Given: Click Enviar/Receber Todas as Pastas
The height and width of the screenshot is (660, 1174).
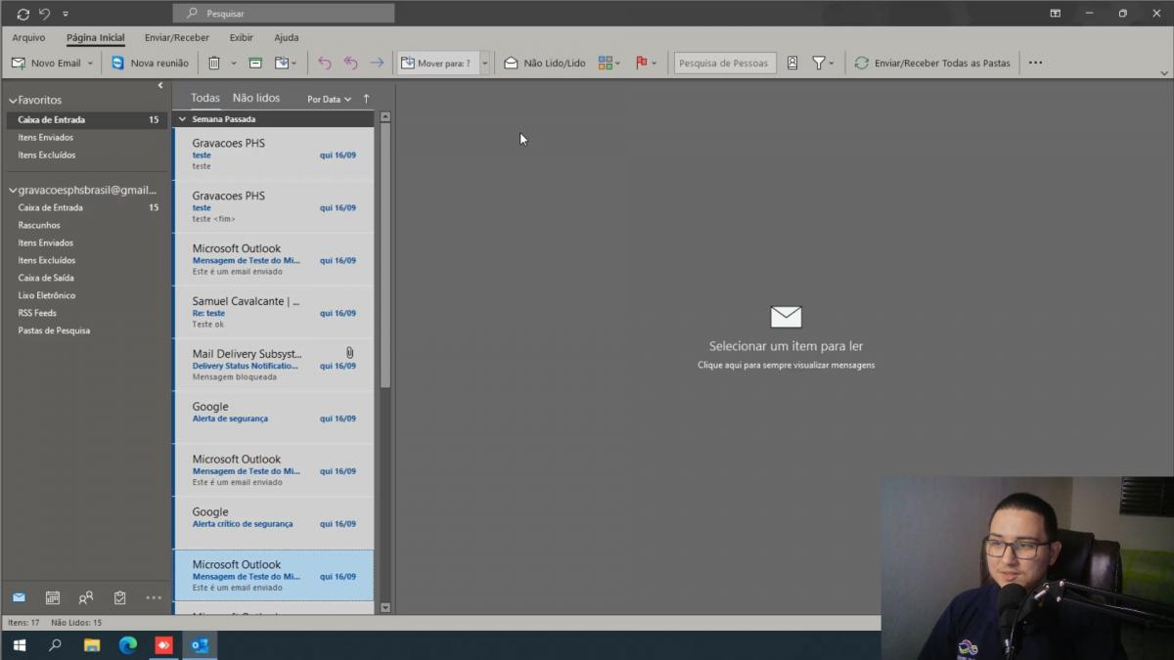Looking at the screenshot, I should pyautogui.click(x=932, y=63).
